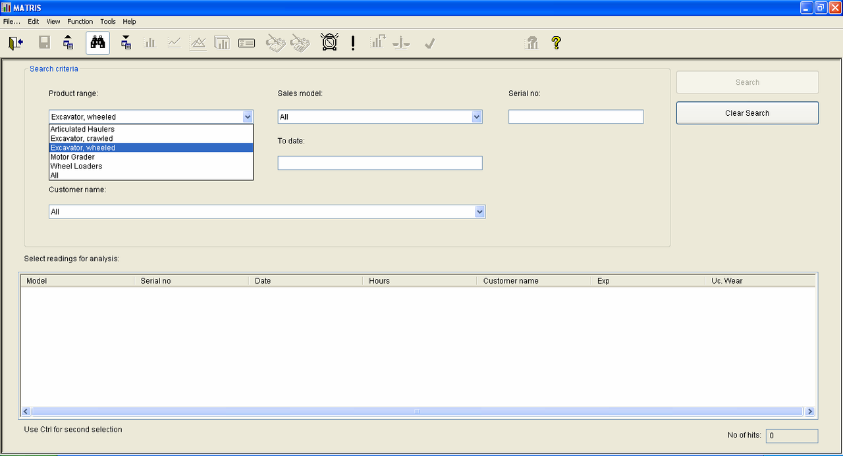Click the binoculars search icon
843x456 pixels.
[x=98, y=43]
